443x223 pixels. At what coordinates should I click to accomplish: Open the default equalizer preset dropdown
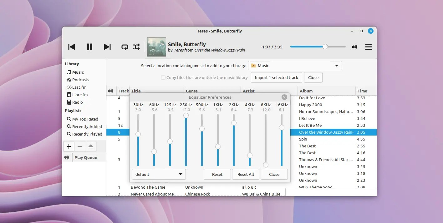click(x=159, y=174)
